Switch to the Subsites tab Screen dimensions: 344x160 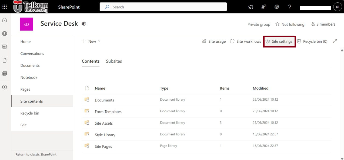click(114, 61)
